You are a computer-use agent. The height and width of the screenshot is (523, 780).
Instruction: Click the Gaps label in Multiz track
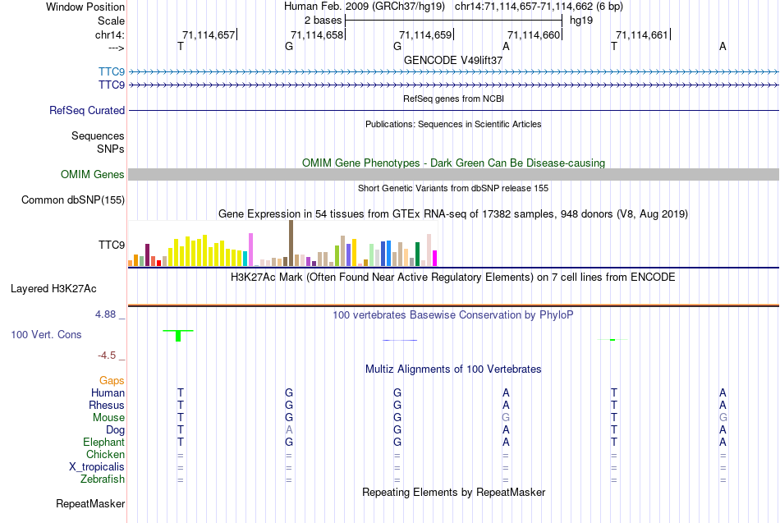click(112, 380)
